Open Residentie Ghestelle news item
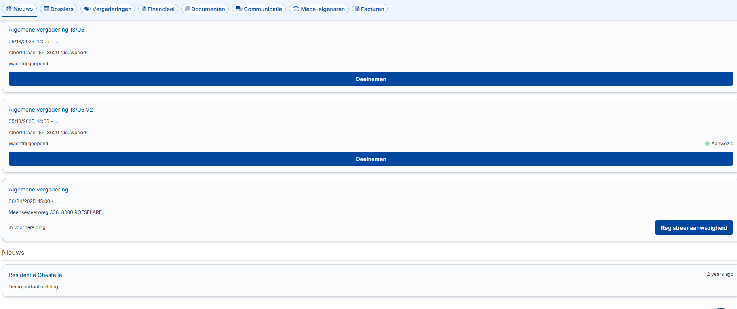Screen dimensions: 737x309 (x=35, y=275)
